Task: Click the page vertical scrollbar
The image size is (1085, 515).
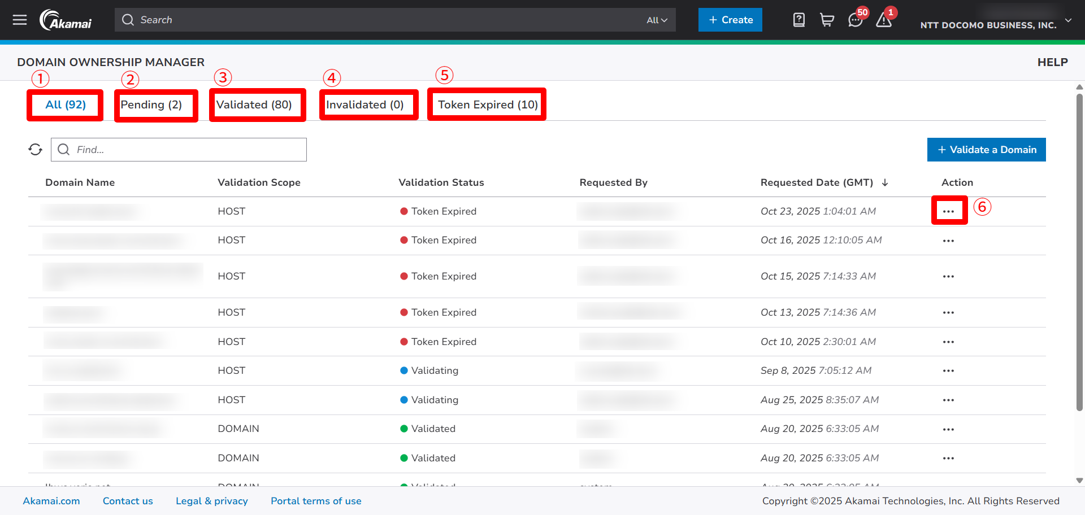Action: pyautogui.click(x=1079, y=254)
